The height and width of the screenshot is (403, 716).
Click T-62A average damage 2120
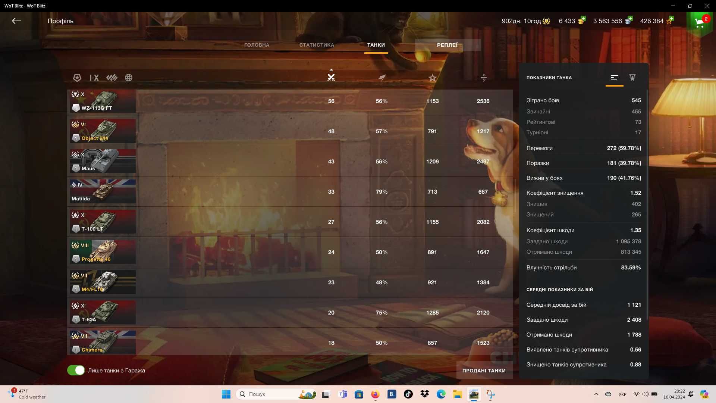pyautogui.click(x=483, y=313)
